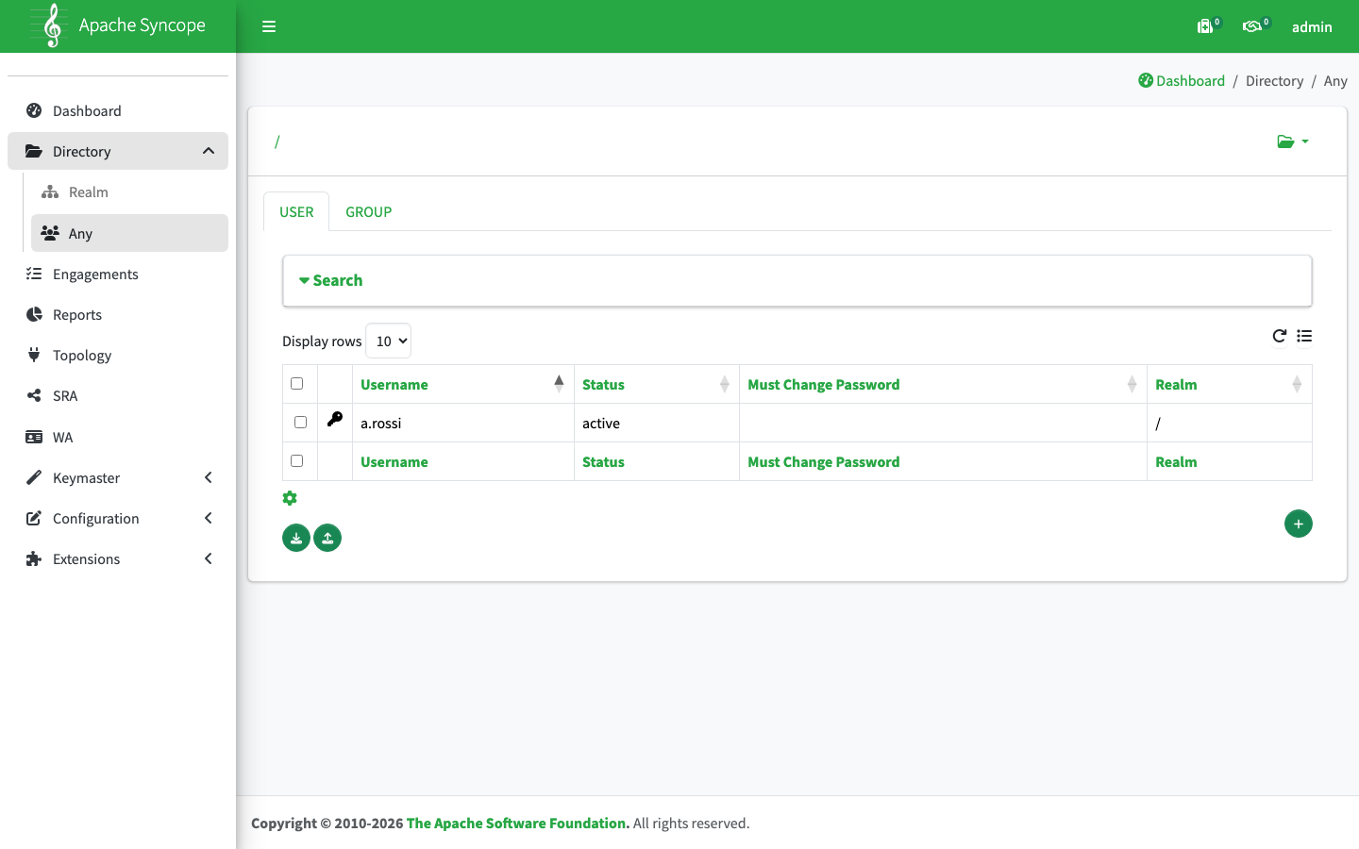Click the Directory breadcrumb text
The height and width of the screenshot is (849, 1359).
coord(1274,81)
